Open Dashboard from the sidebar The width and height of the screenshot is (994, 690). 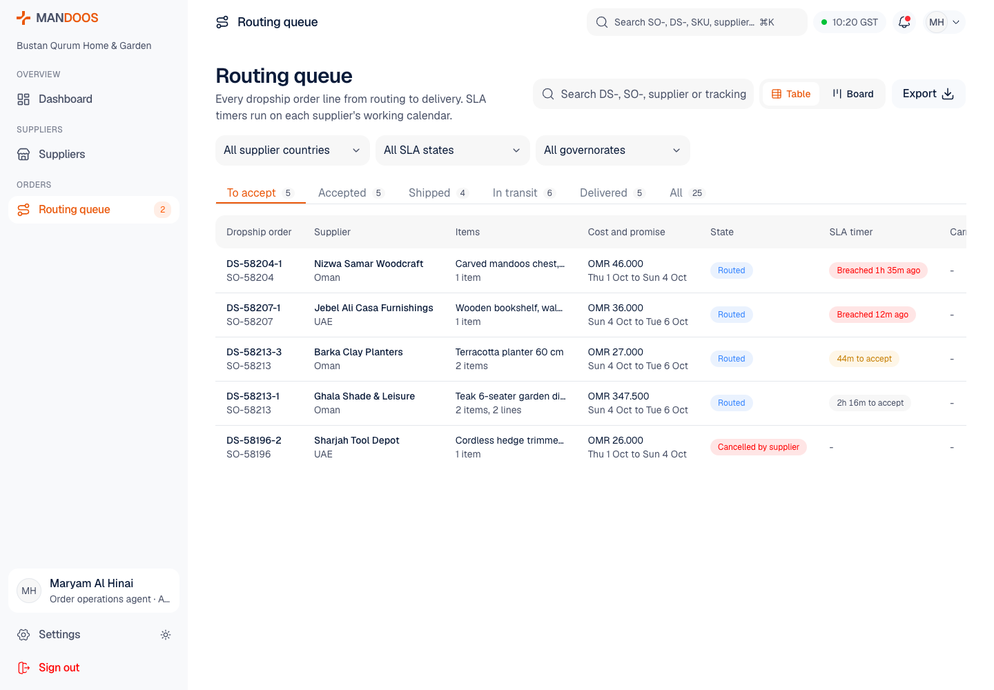94,99
